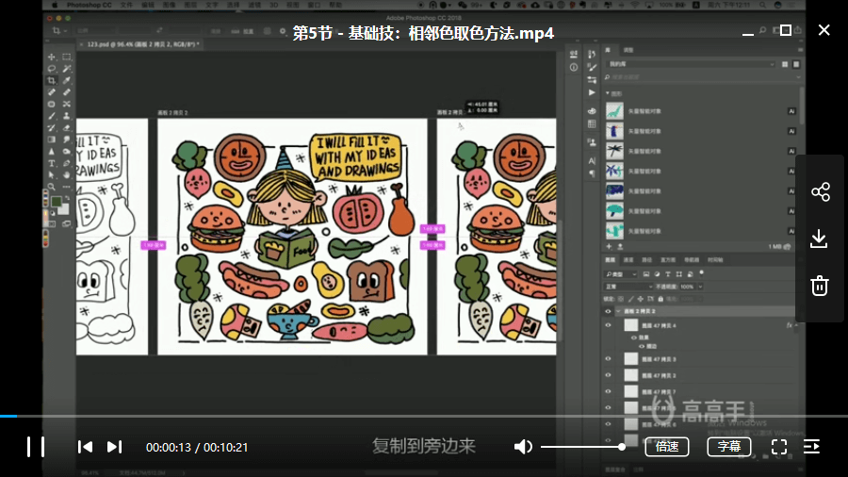
Task: Toggle visibility of 画板 2 拷贝 2 group
Action: [608, 311]
